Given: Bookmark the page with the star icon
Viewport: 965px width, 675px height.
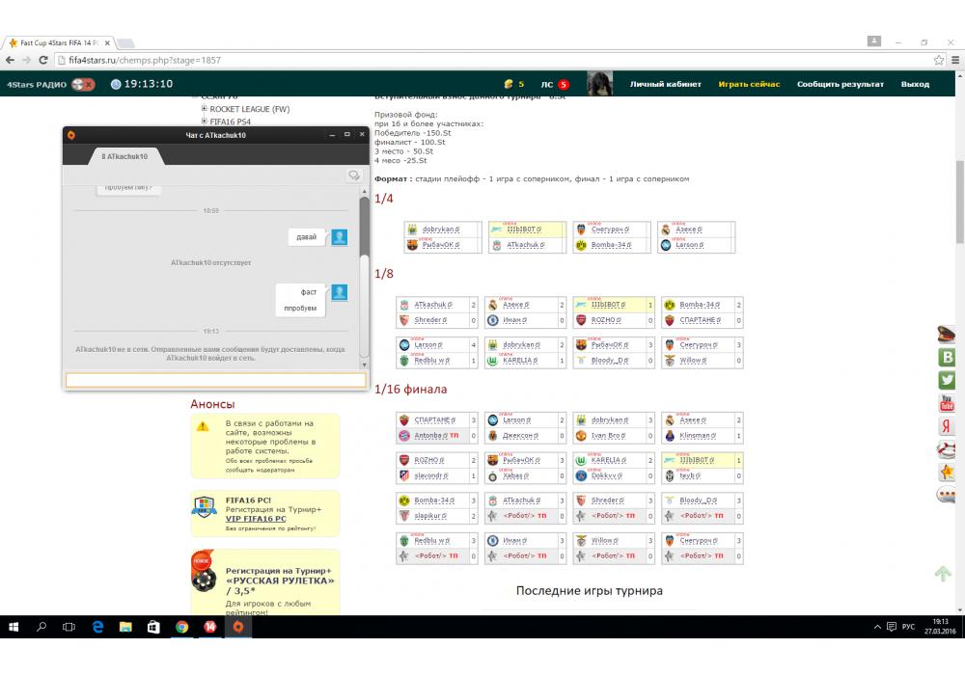Looking at the screenshot, I should 938,60.
